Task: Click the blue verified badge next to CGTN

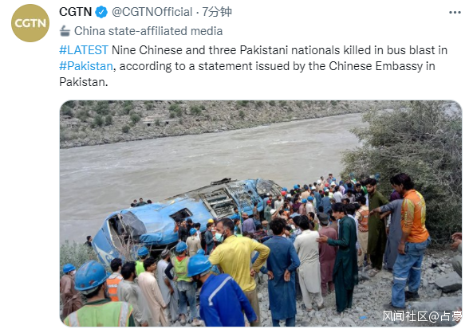Action: [x=101, y=12]
